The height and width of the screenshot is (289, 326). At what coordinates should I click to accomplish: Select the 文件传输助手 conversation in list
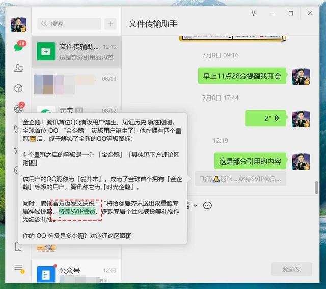(76, 51)
